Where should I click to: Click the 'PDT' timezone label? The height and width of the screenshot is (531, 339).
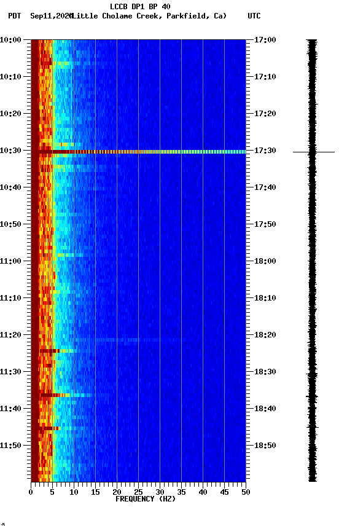[15, 16]
